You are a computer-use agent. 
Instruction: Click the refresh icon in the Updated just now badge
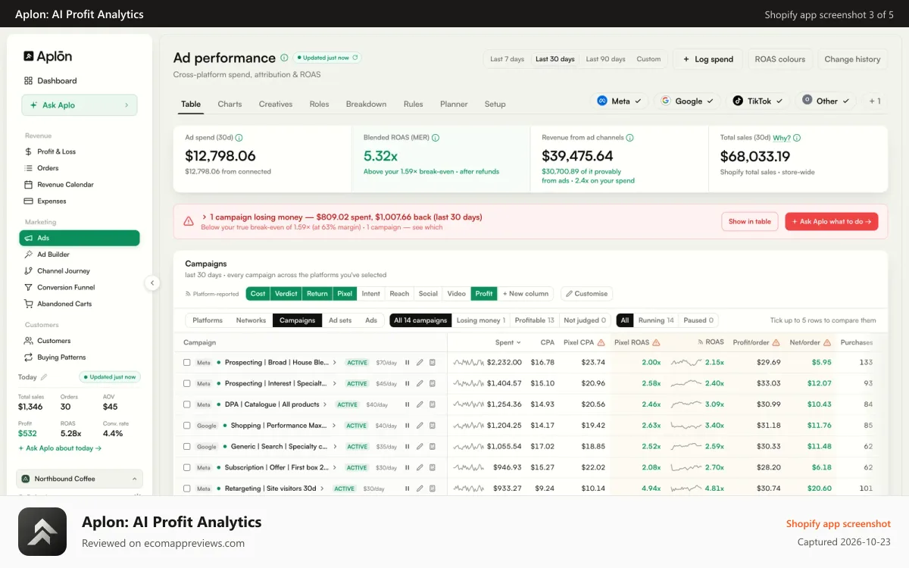[x=355, y=58]
